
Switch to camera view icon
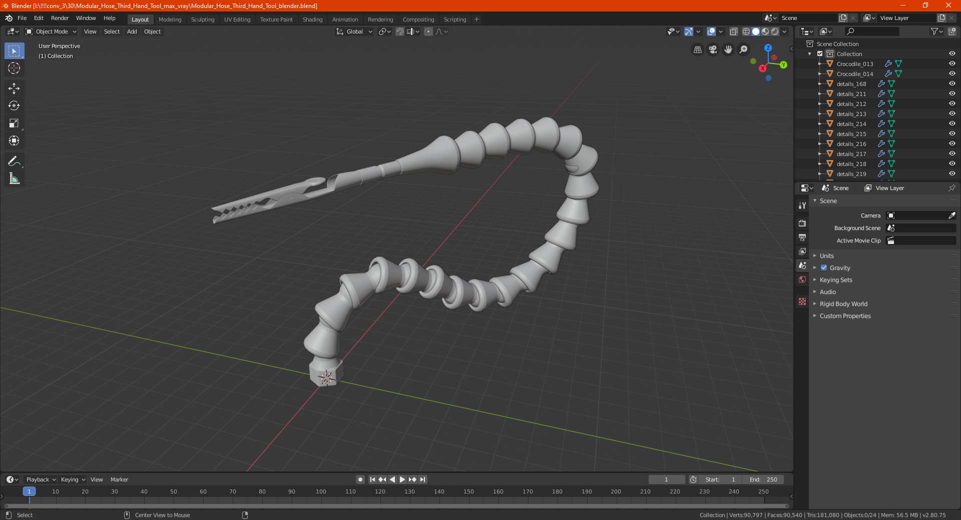tap(713, 49)
